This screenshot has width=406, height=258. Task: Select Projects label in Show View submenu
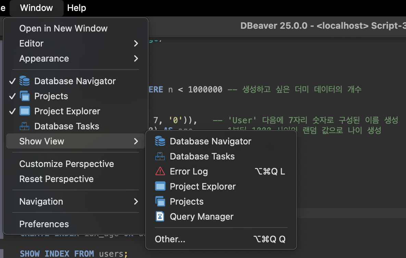(x=187, y=201)
